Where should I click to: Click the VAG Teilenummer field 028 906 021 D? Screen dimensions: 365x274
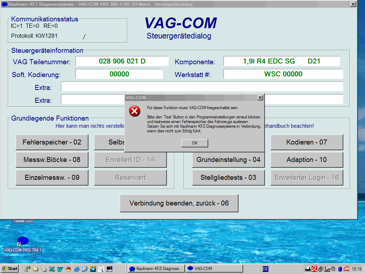coord(122,61)
